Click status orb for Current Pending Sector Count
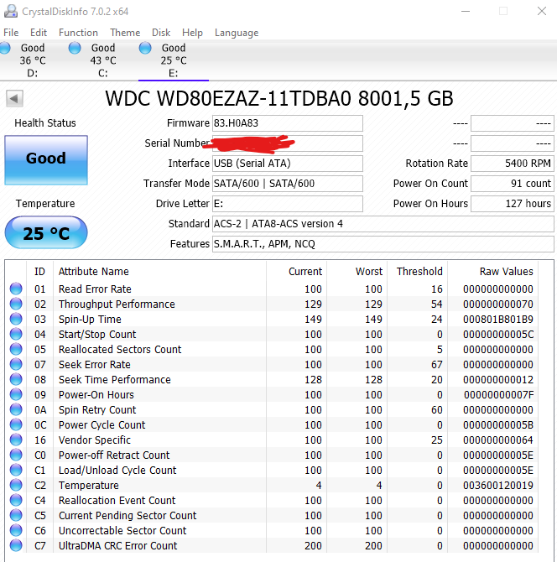 (x=16, y=515)
